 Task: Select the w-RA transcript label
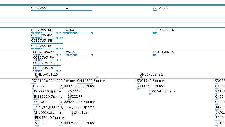coord(70,30)
